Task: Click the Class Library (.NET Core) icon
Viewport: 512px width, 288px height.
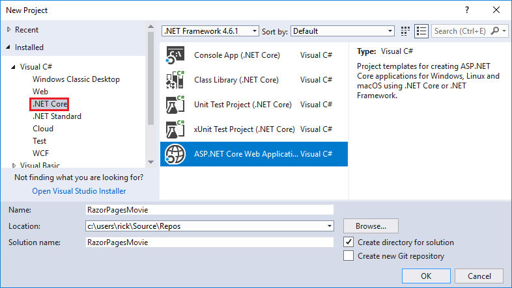Action: tap(176, 80)
